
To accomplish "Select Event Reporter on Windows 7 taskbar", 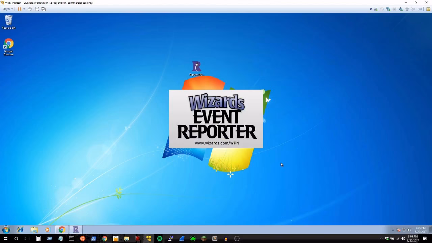I will (76, 230).
